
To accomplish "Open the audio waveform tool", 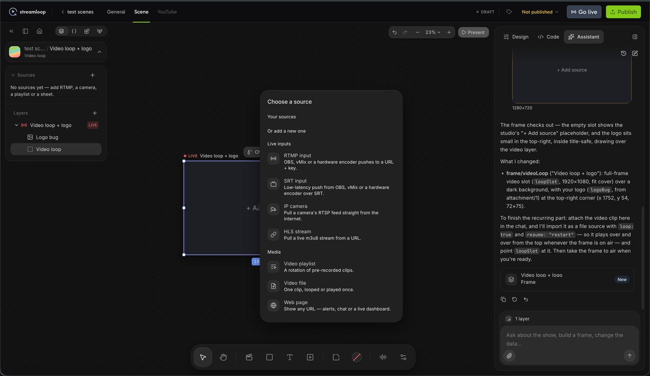I will click(383, 357).
